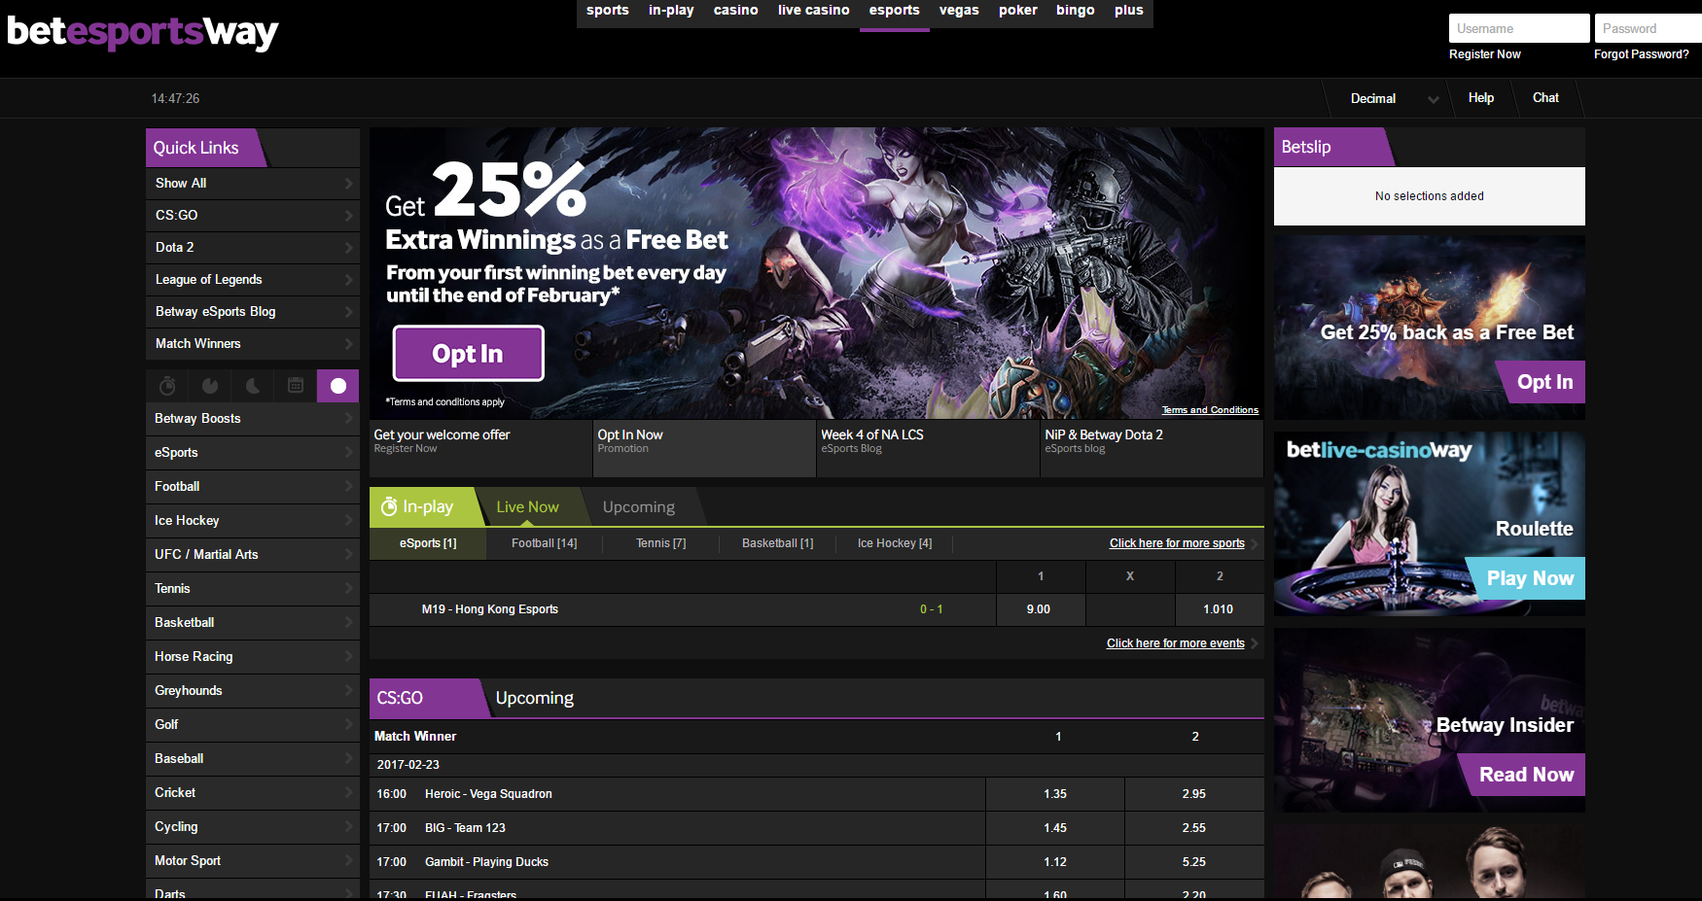Image resolution: width=1702 pixels, height=901 pixels.
Task: Open the poker navigation tab
Action: pyautogui.click(x=1018, y=11)
